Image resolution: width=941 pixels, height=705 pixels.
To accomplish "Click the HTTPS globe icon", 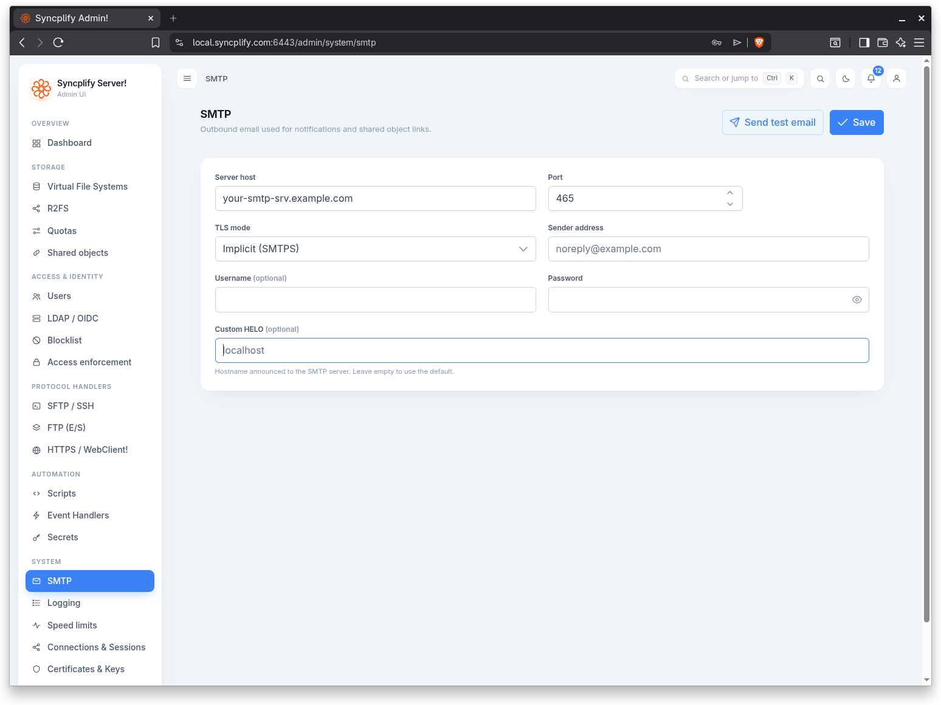I will tap(36, 450).
